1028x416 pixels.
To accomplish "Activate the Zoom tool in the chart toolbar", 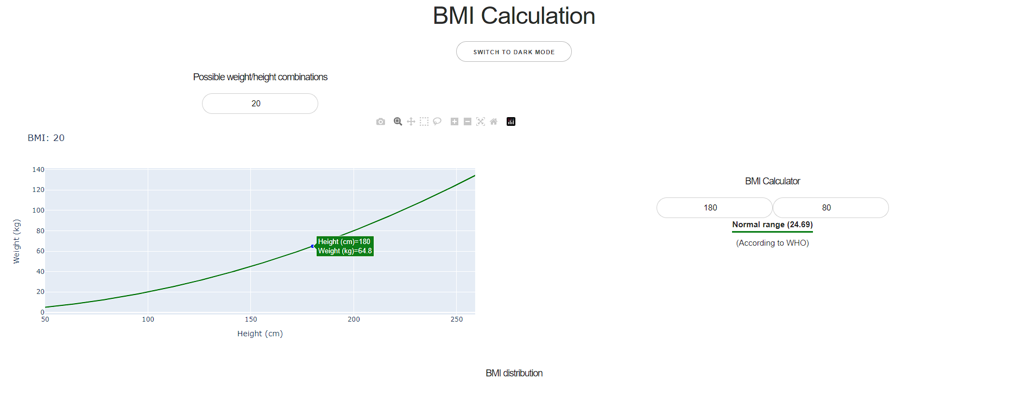I will point(398,121).
